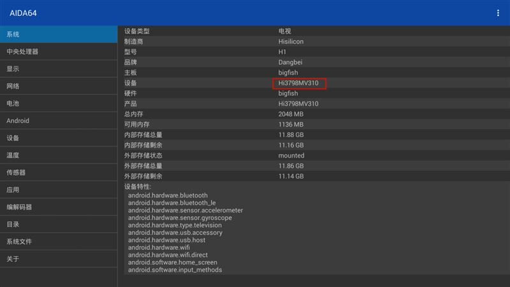Image resolution: width=510 pixels, height=287 pixels.
Task: Select the android.hardware.wifi line
Action: pyautogui.click(x=159, y=247)
